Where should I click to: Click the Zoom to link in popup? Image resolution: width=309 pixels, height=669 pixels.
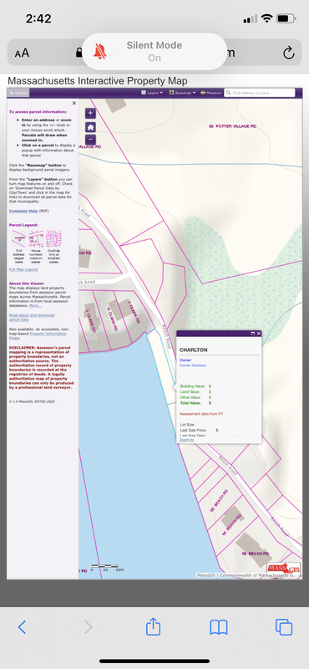click(x=187, y=440)
